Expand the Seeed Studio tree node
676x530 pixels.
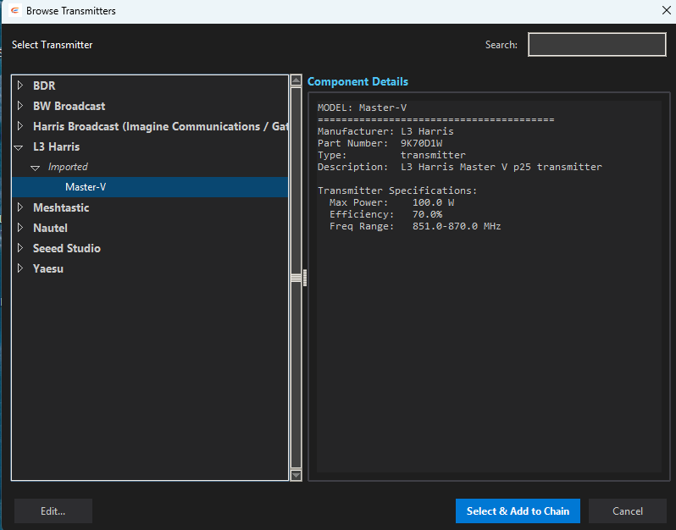click(x=19, y=248)
